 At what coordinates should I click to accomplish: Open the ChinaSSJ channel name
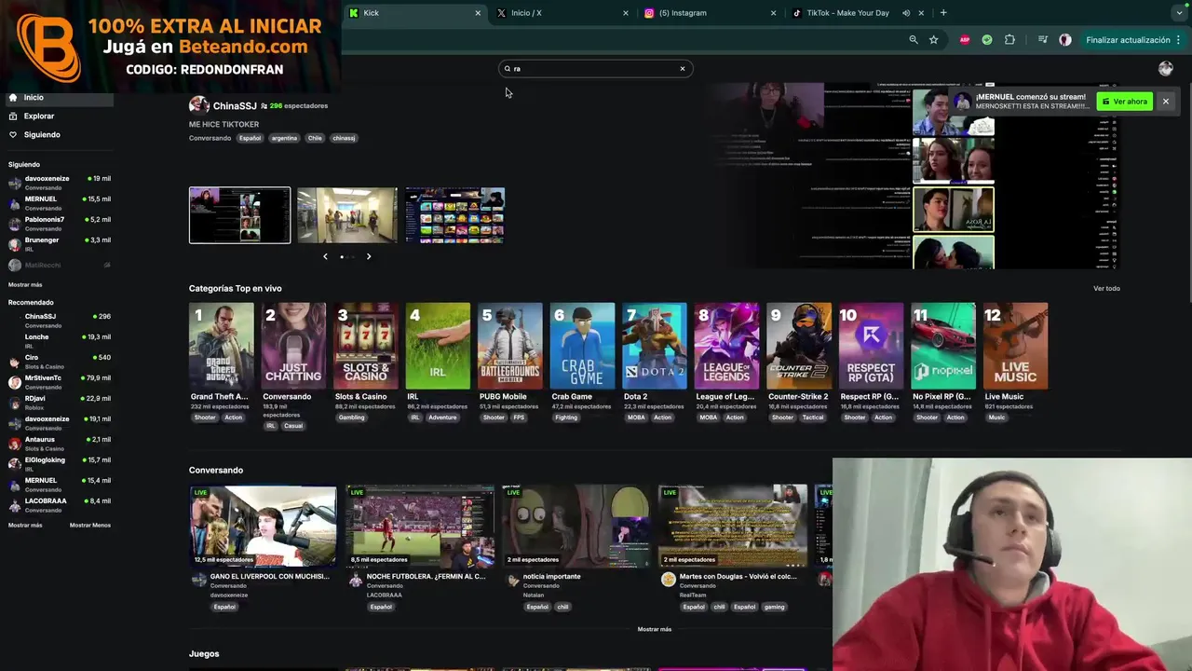pyautogui.click(x=235, y=106)
